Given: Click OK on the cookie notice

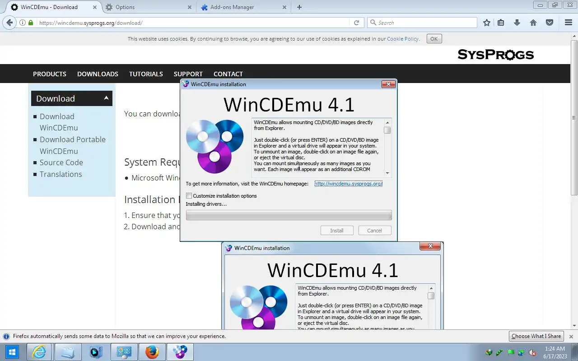Looking at the screenshot, I should click(434, 39).
